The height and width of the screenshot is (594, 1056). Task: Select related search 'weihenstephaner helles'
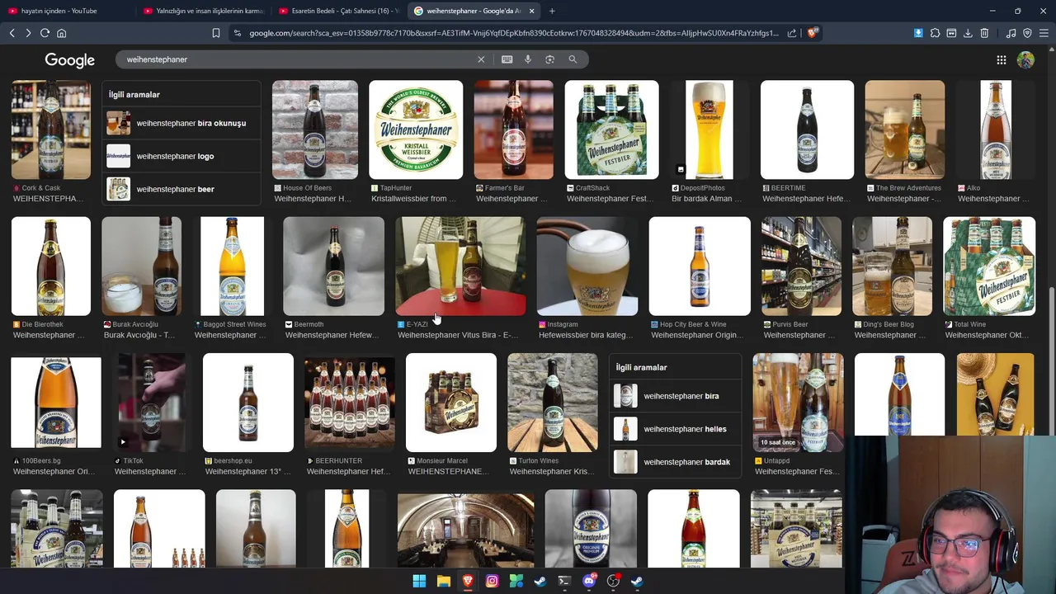pos(676,429)
